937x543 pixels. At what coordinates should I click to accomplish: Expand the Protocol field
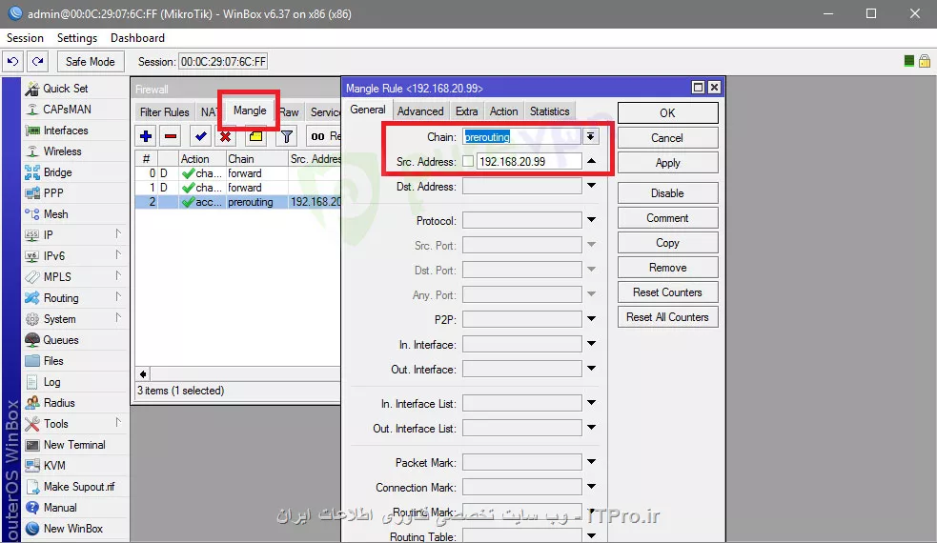click(591, 220)
